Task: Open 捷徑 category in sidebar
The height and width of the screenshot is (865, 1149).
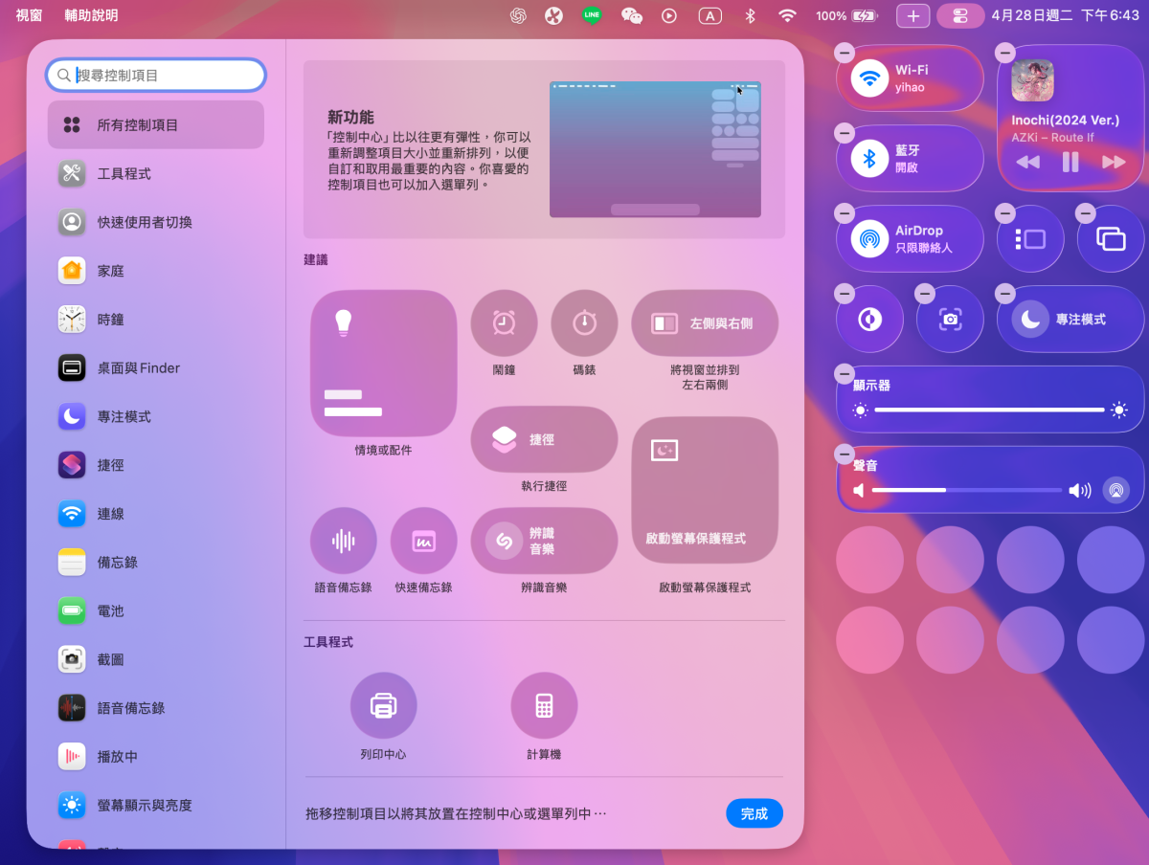Action: pyautogui.click(x=155, y=465)
